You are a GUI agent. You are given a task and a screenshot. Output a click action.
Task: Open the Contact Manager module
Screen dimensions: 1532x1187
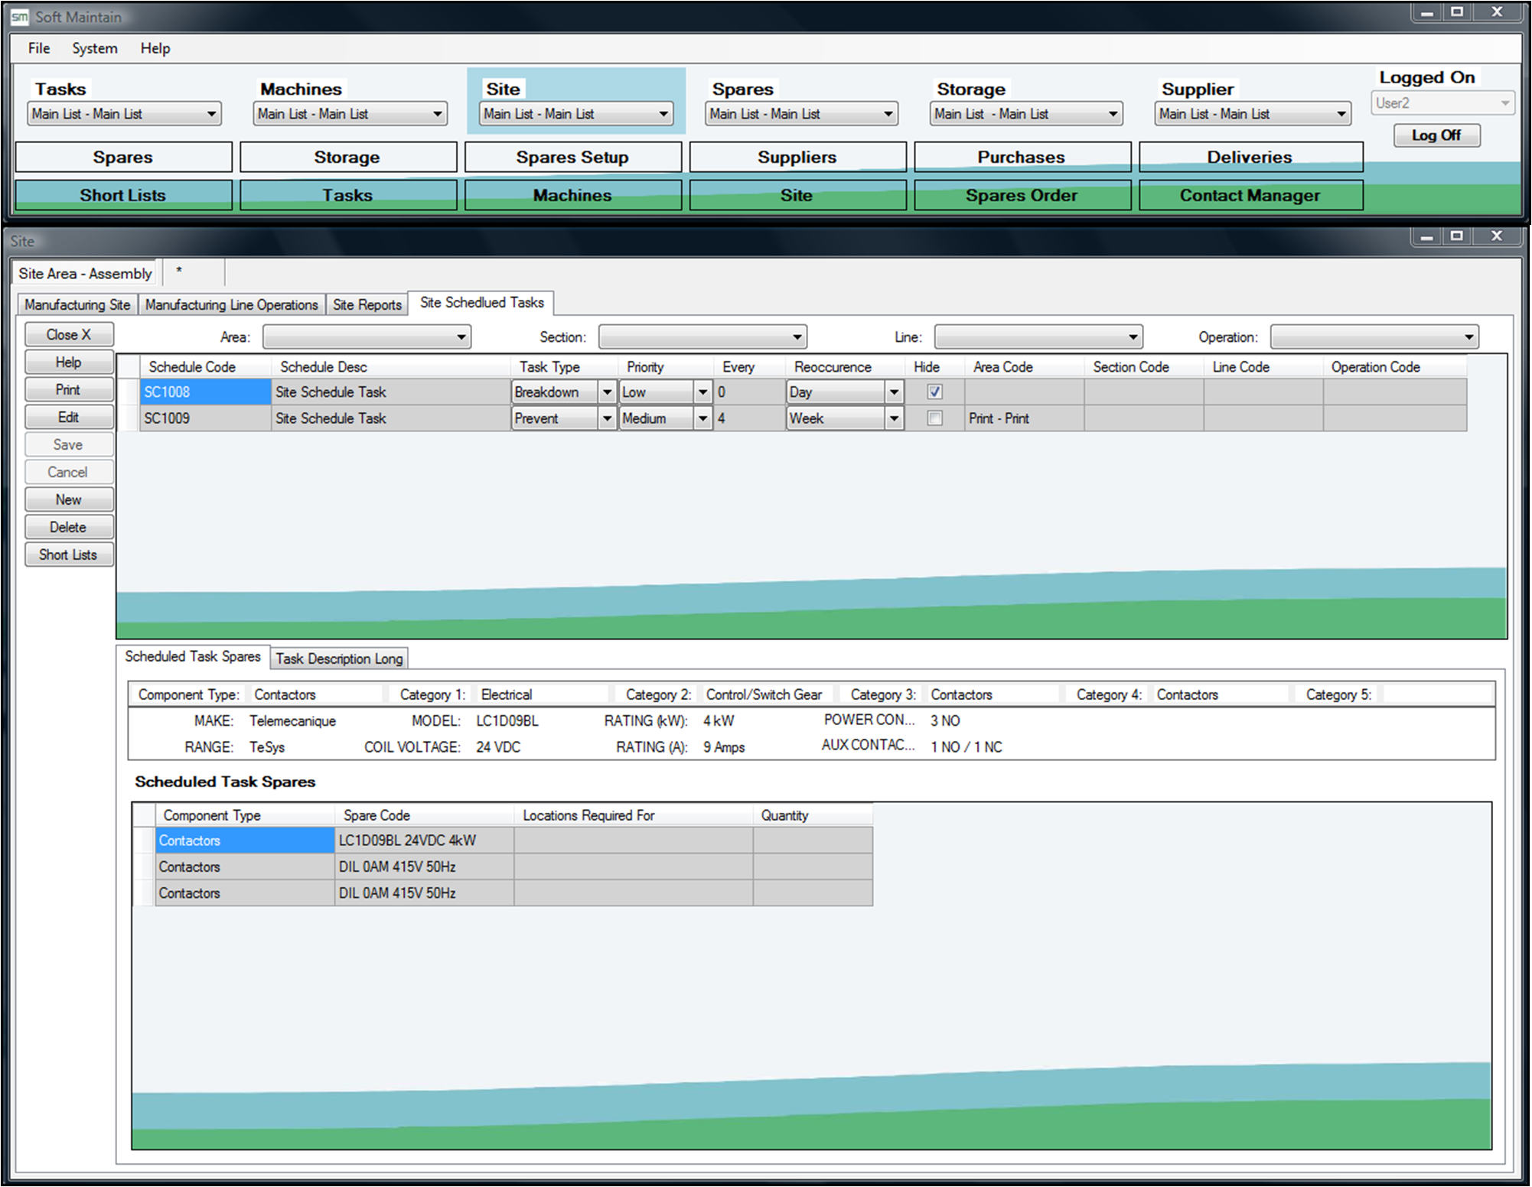click(x=1250, y=195)
